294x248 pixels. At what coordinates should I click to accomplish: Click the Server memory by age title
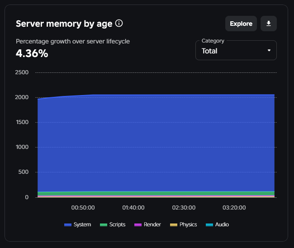point(64,24)
